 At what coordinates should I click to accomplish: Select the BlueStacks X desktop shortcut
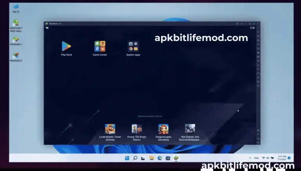pos(16,57)
